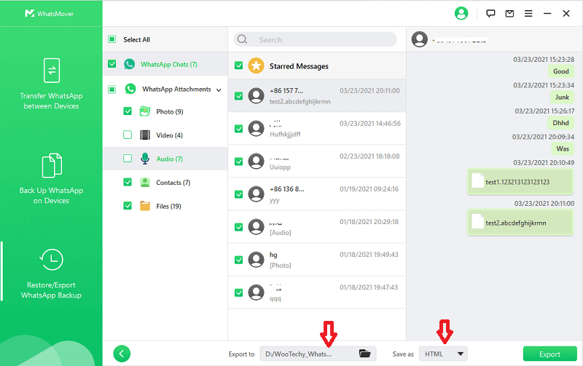The width and height of the screenshot is (583, 366).
Task: Click test2.abcdefghijkrmn file attachment icon
Action: [478, 222]
